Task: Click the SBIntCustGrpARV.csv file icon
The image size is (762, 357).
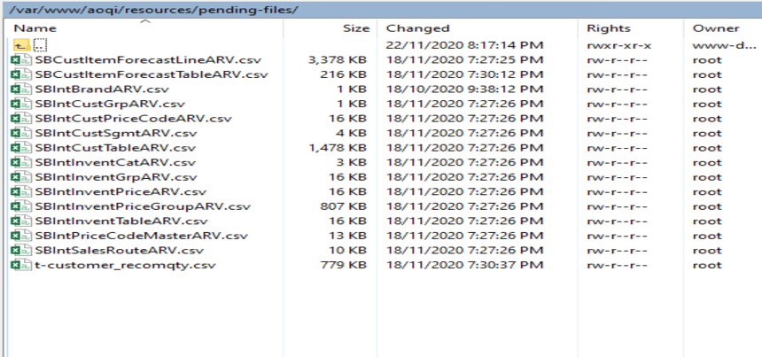Action: 19,104
